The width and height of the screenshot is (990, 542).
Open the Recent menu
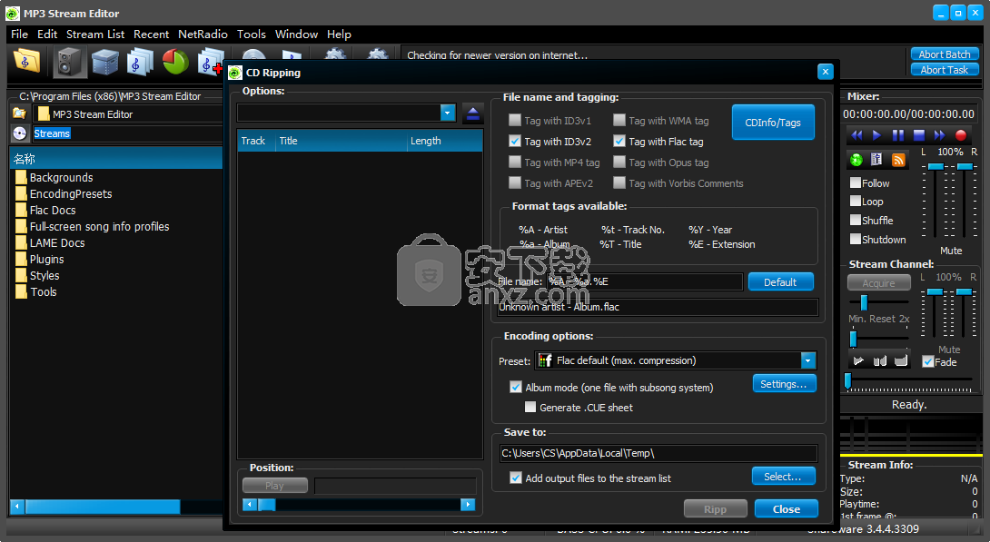click(151, 34)
